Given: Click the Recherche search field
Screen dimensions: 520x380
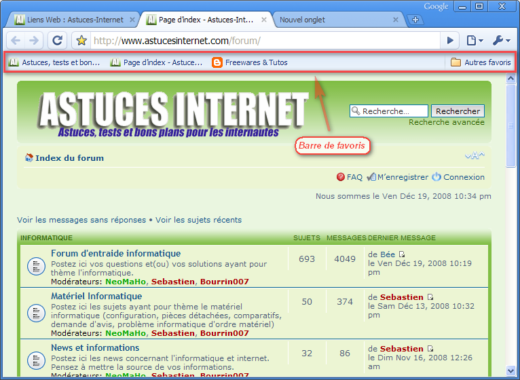Looking at the screenshot, I should click(389, 111).
